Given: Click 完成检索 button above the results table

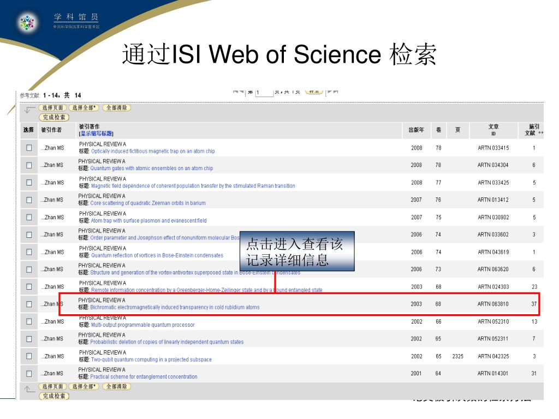Looking at the screenshot, I should (x=54, y=117).
